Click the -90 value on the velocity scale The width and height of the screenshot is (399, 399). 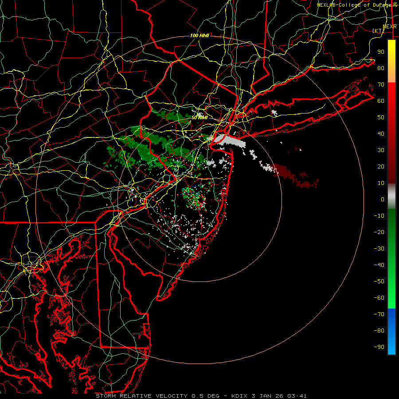tap(379, 347)
